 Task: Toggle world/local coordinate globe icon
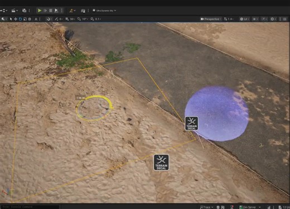pos(30,19)
